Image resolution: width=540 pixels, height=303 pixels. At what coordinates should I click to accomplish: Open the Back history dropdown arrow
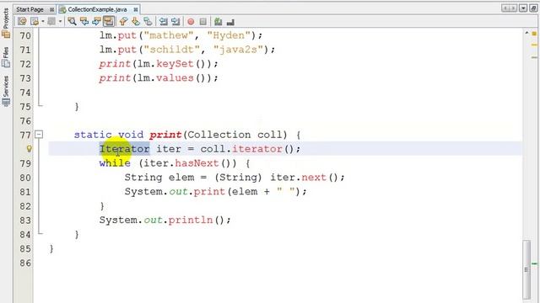(43, 22)
